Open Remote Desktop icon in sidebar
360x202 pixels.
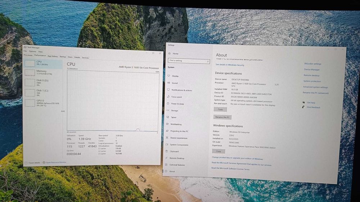pyautogui.click(x=166, y=158)
